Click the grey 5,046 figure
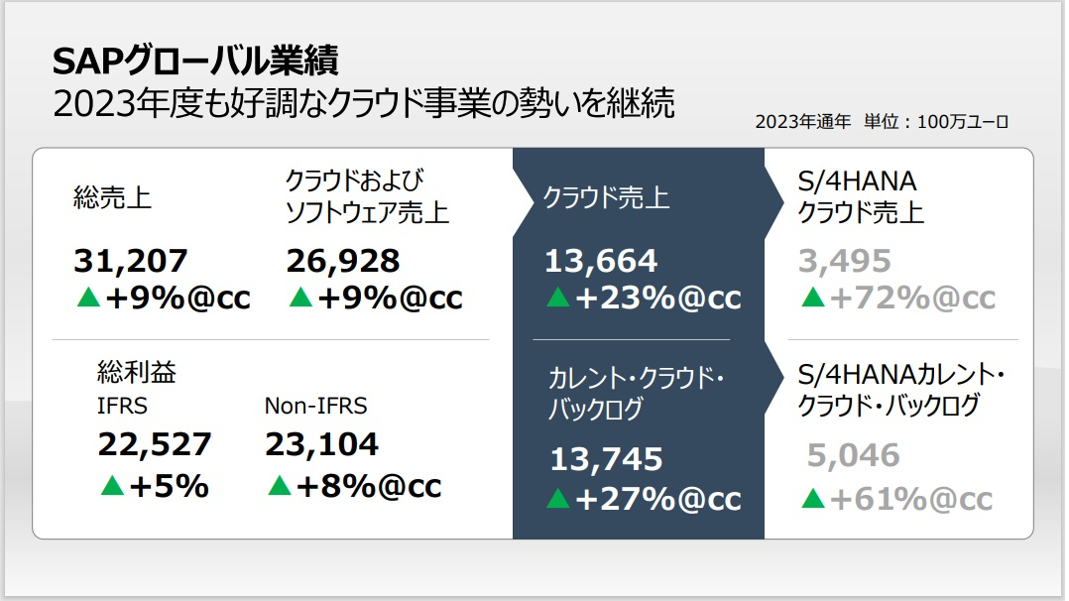Viewport: 1069px width, 601px height. [x=853, y=456]
